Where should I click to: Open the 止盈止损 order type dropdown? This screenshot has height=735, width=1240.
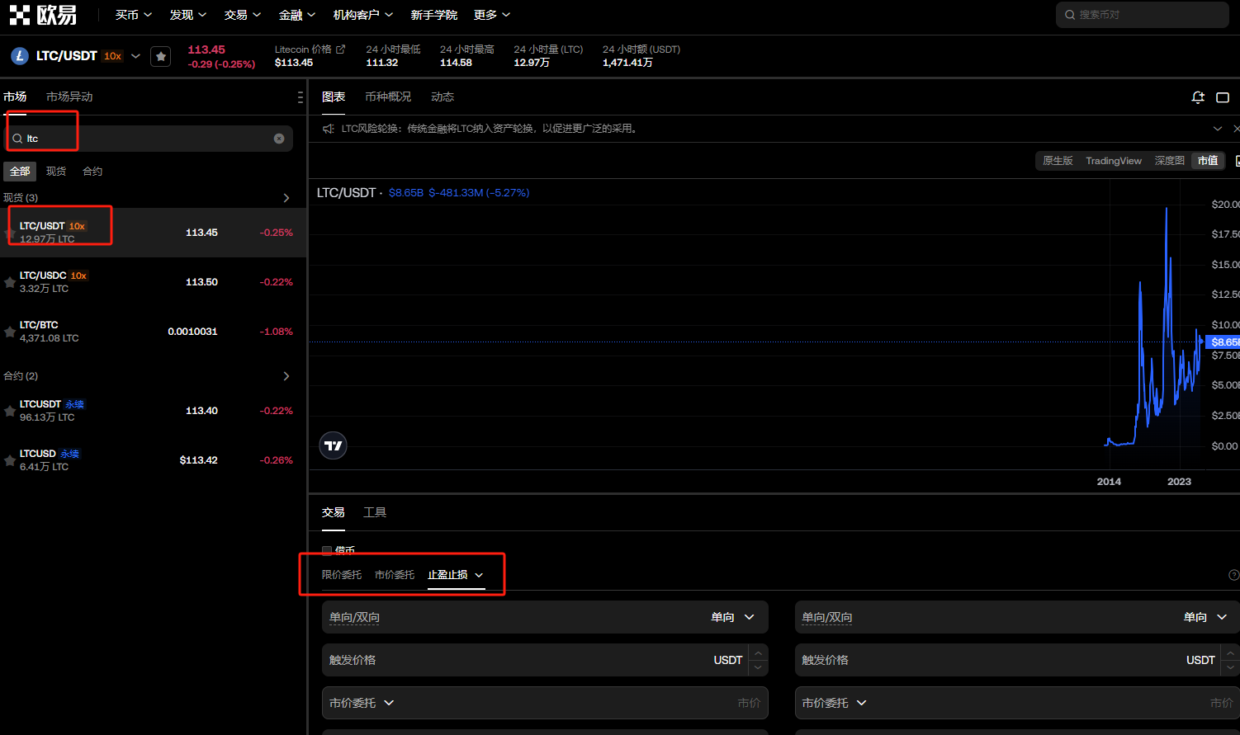coord(456,575)
